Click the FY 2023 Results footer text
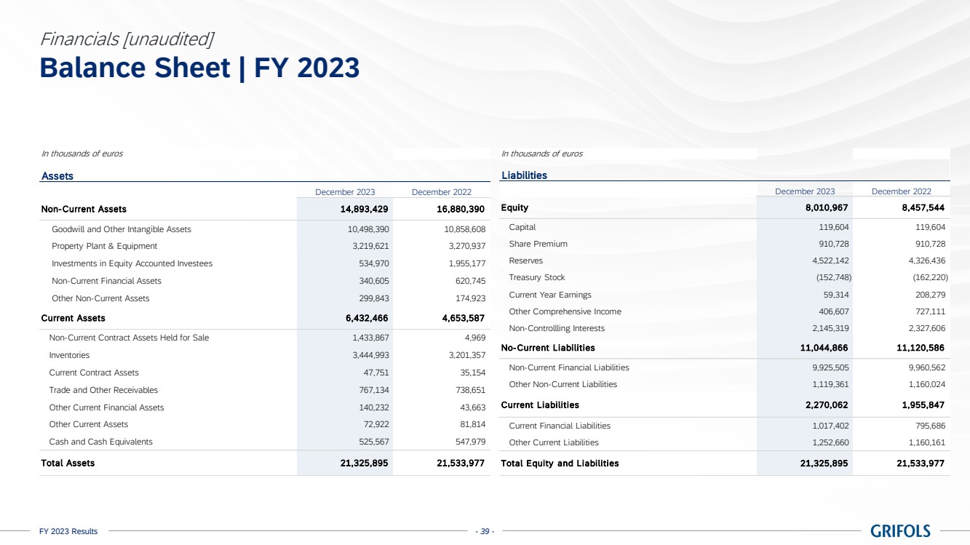The width and height of the screenshot is (970, 545). point(68,532)
